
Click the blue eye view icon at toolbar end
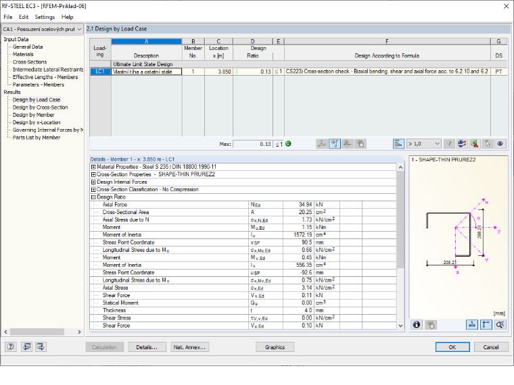[x=500, y=144]
